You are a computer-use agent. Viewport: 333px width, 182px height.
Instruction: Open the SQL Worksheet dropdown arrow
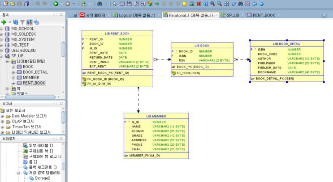[x=90, y=4]
